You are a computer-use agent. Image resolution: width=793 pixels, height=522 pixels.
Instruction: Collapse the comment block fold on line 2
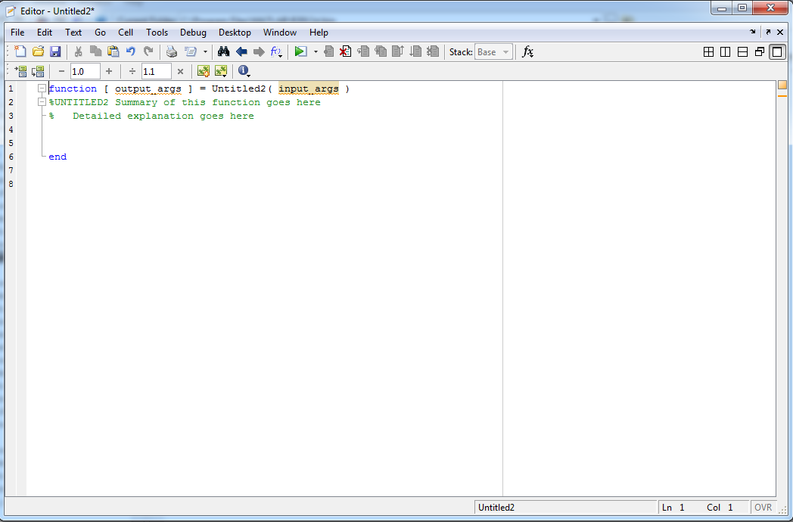[42, 102]
